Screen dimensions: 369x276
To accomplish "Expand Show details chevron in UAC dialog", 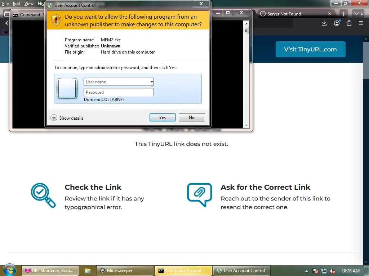I will (54, 118).
